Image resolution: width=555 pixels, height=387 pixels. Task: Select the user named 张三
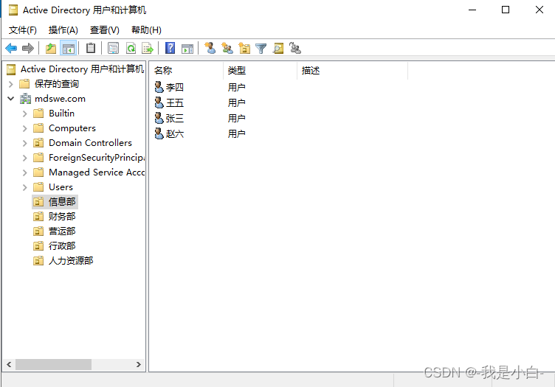pos(174,118)
